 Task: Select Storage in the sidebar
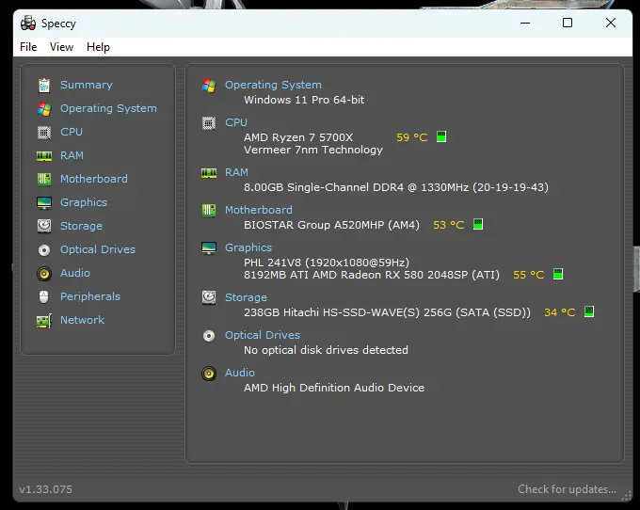[x=81, y=226]
